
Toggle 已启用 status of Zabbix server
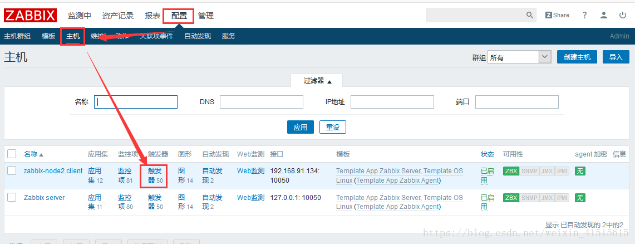[x=487, y=202]
